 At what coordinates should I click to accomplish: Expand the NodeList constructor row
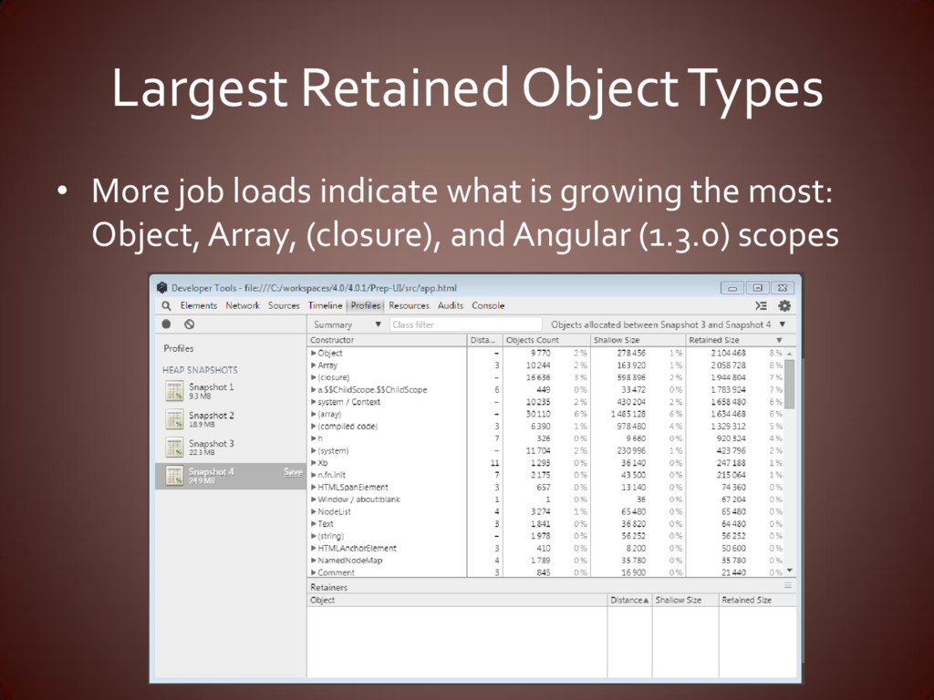tap(314, 511)
